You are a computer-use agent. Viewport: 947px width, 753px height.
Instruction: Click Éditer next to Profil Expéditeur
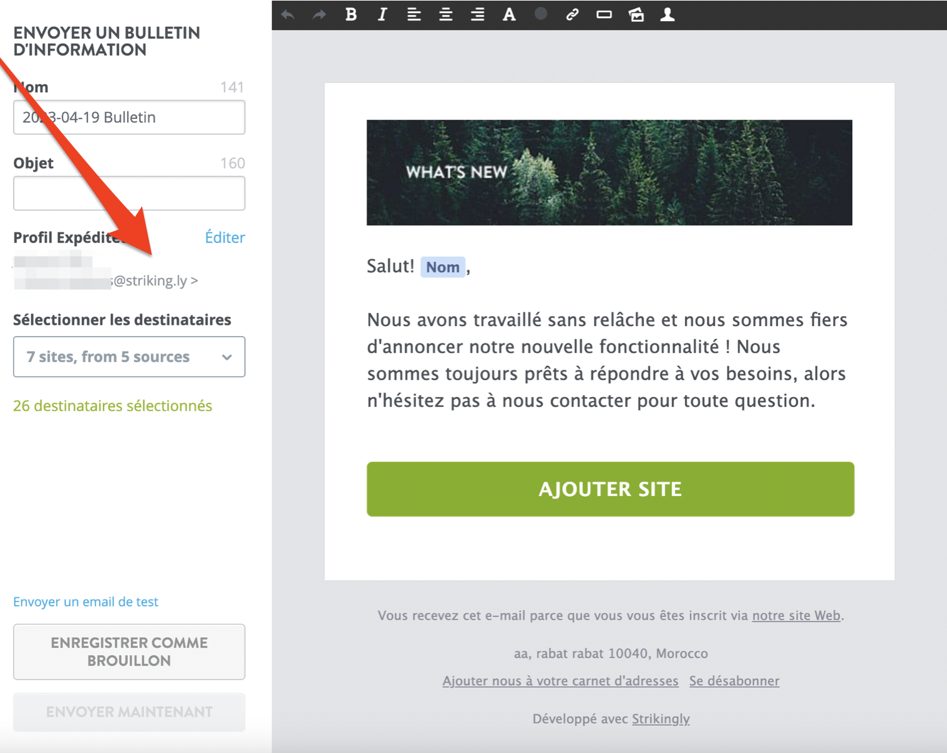(225, 237)
